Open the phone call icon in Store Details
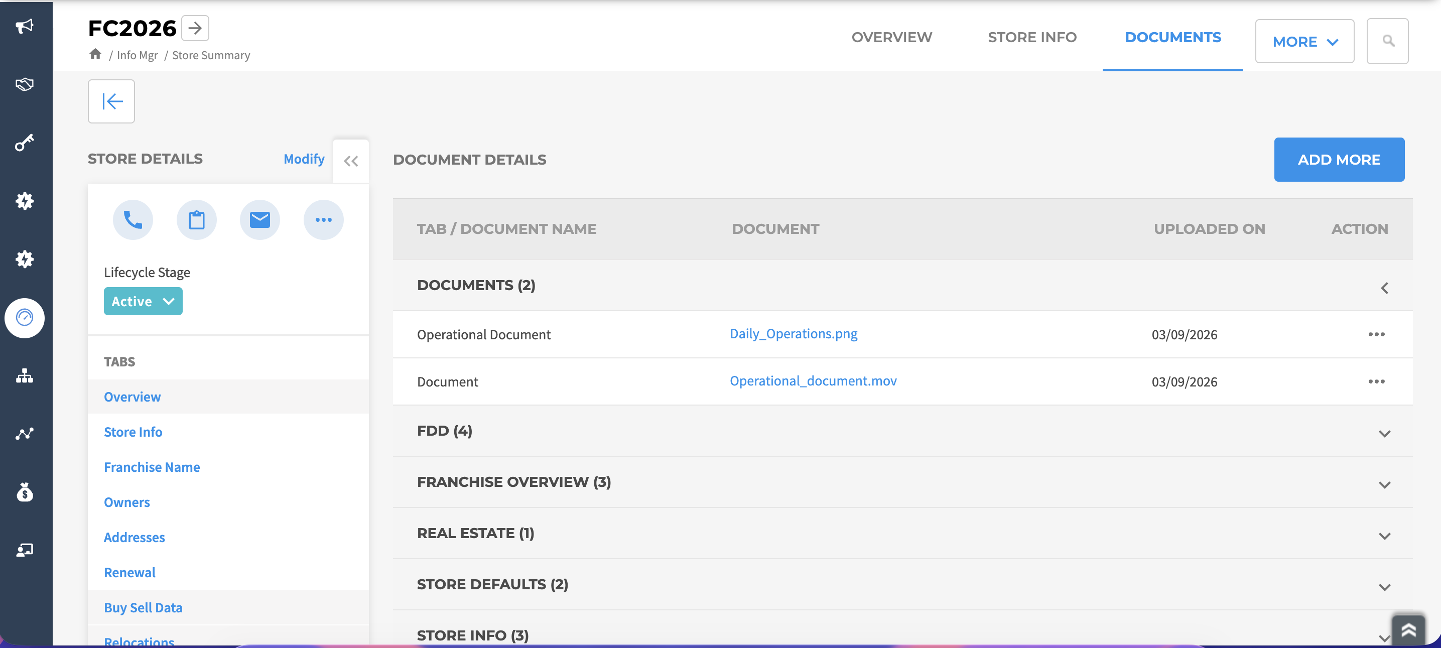The height and width of the screenshot is (648, 1441). (133, 219)
